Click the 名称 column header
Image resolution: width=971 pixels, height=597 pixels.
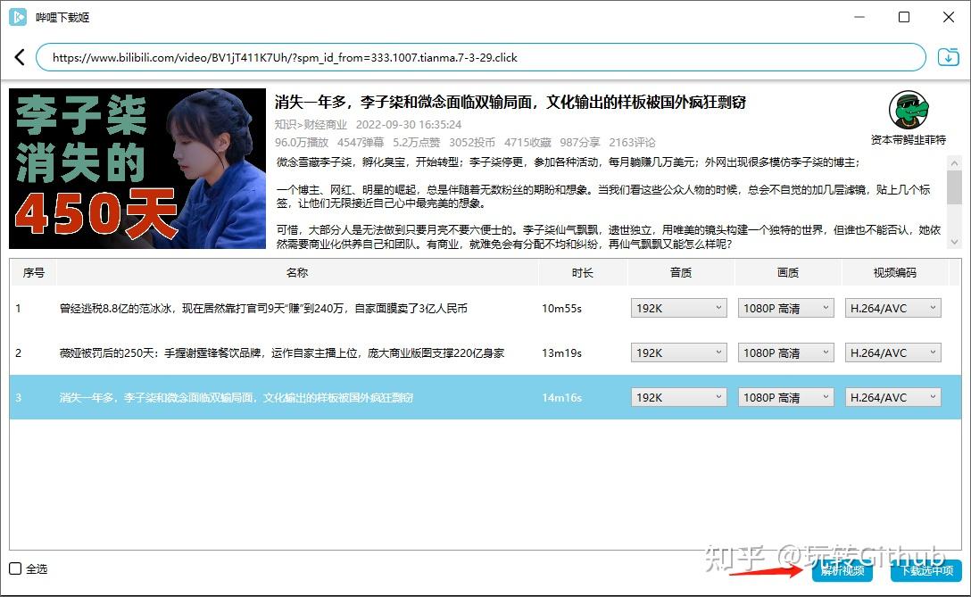point(297,272)
